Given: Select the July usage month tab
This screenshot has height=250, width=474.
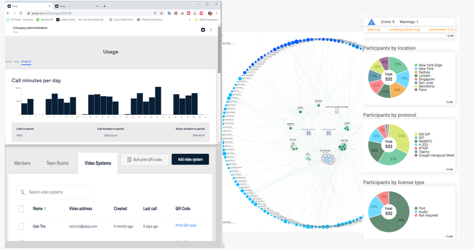Looking at the screenshot, I should pyautogui.click(x=16, y=61).
